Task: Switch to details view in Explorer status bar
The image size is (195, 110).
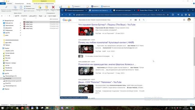Action: (191, 105)
